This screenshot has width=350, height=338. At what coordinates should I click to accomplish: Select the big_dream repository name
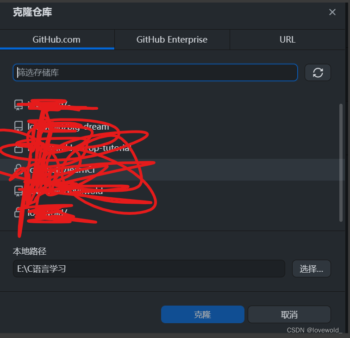click(x=69, y=126)
